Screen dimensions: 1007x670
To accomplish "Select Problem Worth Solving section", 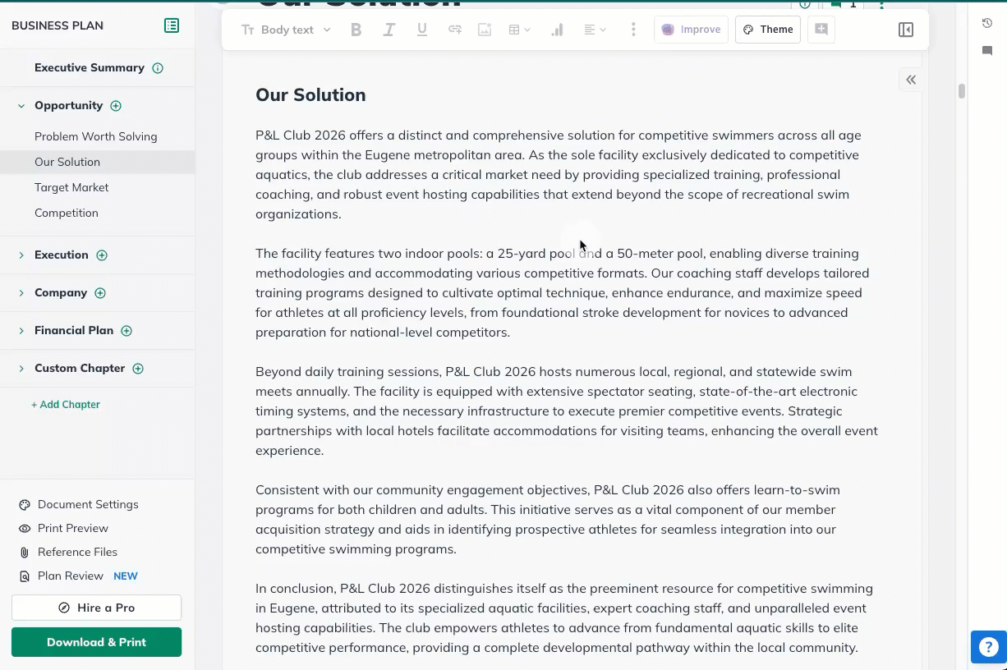I will pos(95,136).
